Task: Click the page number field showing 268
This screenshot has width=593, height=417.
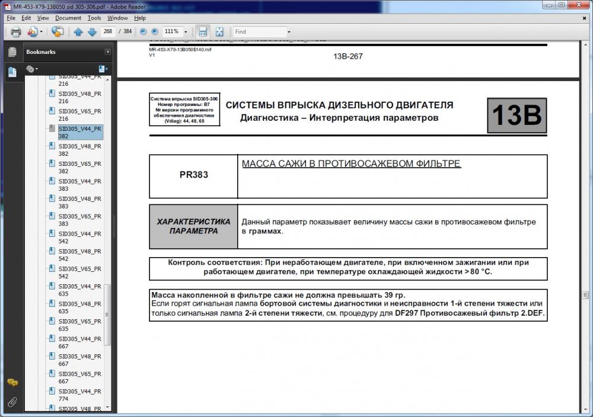Action: click(108, 31)
